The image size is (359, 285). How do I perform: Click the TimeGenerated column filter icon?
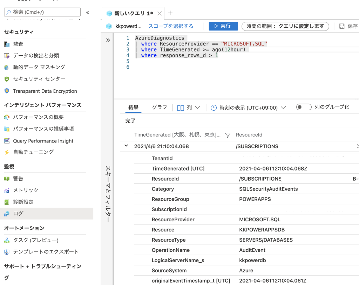[x=228, y=135]
